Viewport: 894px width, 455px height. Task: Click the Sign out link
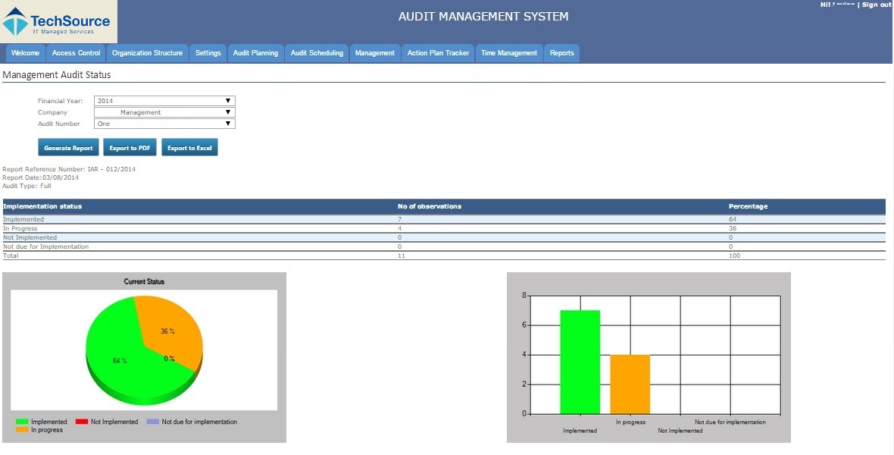point(876,5)
